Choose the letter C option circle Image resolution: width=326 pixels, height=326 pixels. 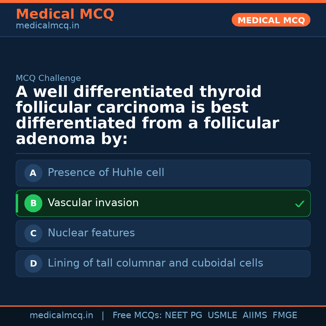click(x=33, y=234)
